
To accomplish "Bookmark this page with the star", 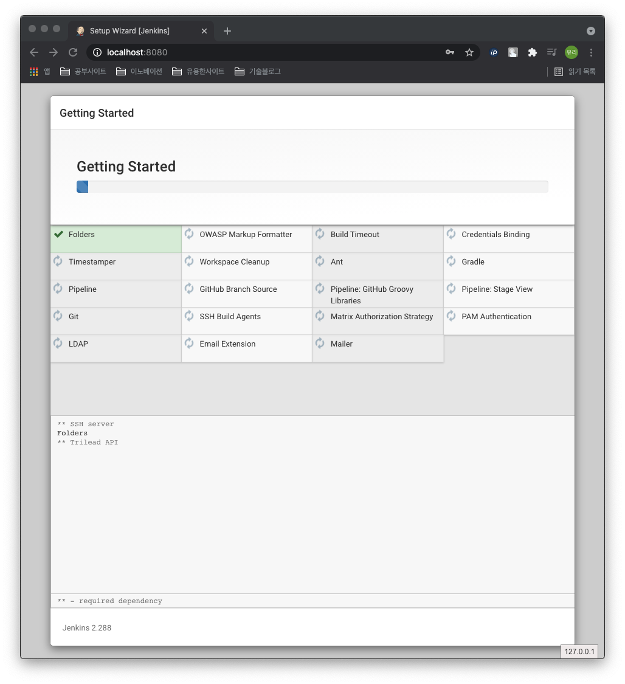I will click(x=469, y=52).
